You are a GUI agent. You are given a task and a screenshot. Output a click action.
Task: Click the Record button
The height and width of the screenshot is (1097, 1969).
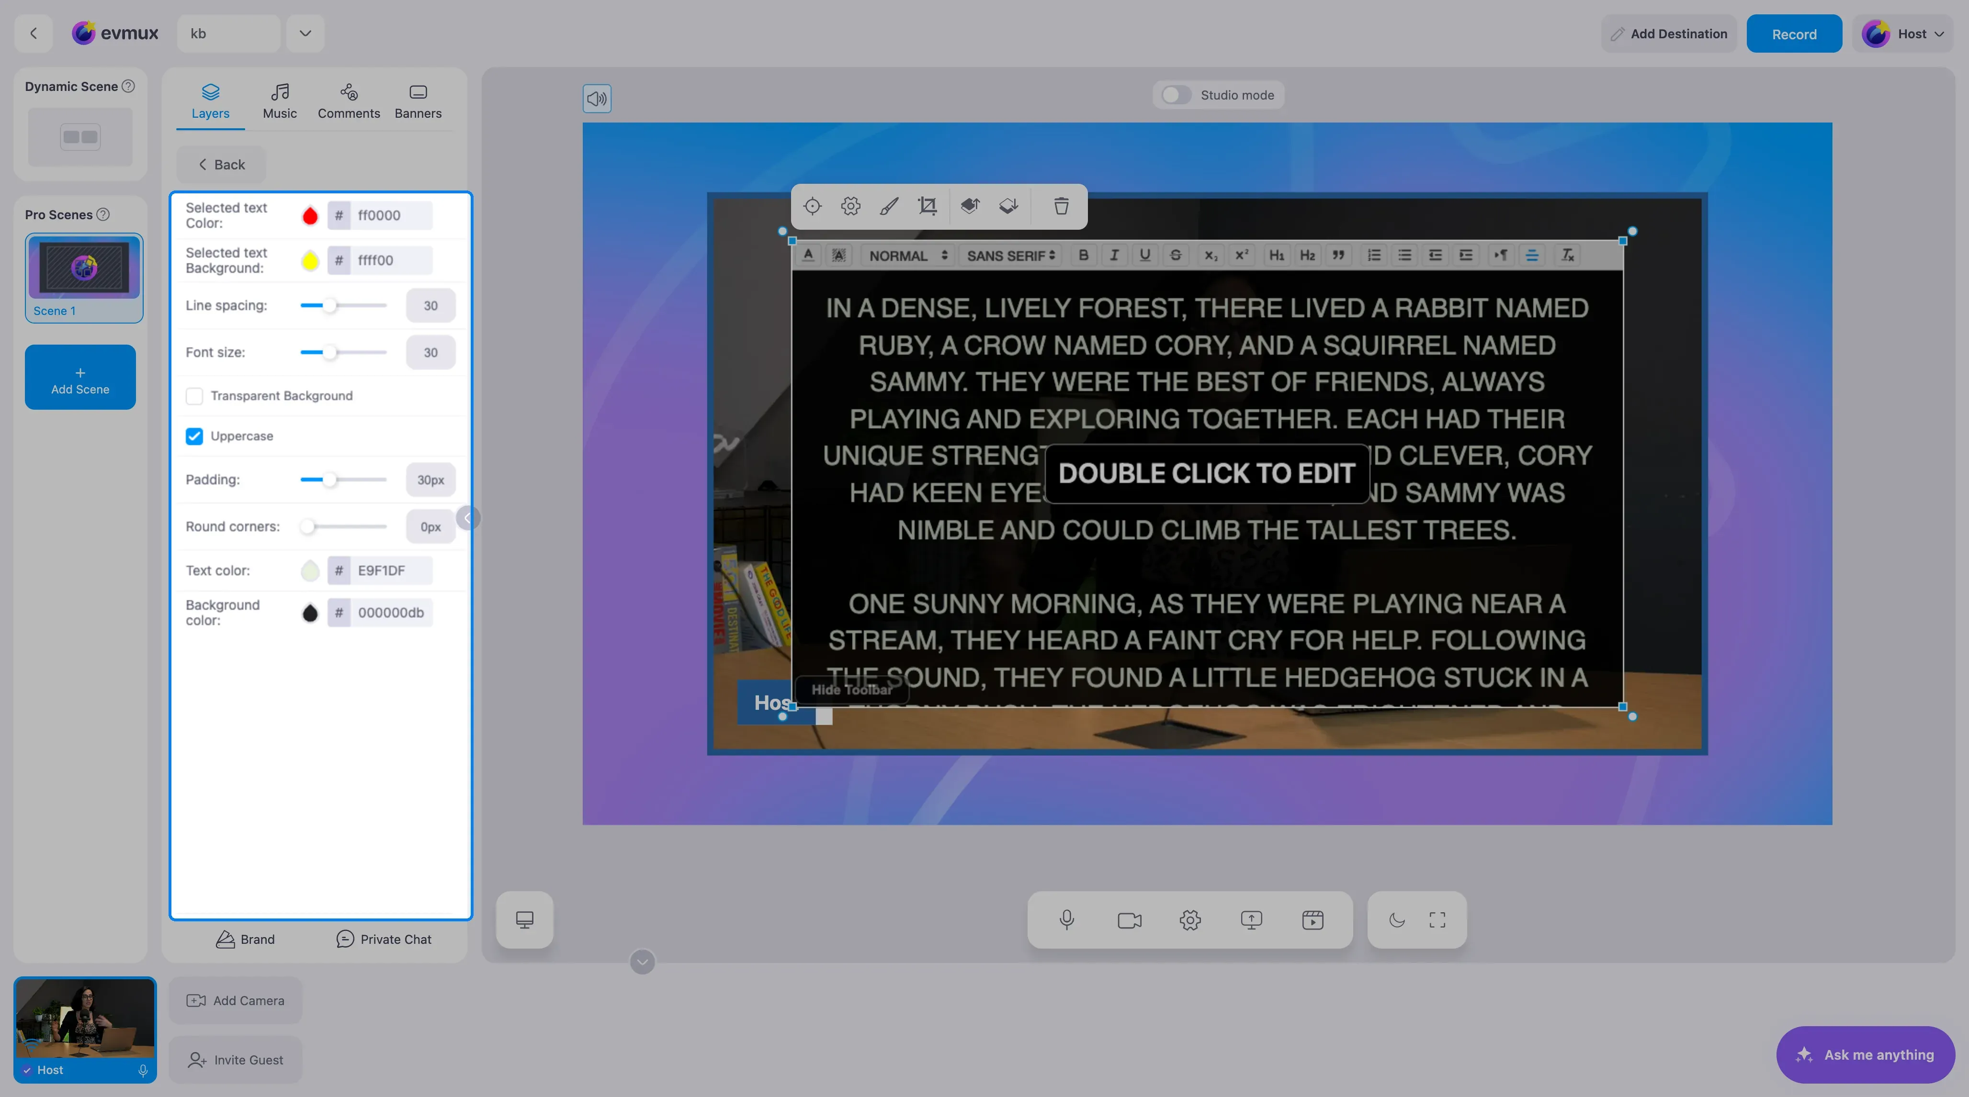[1794, 34]
